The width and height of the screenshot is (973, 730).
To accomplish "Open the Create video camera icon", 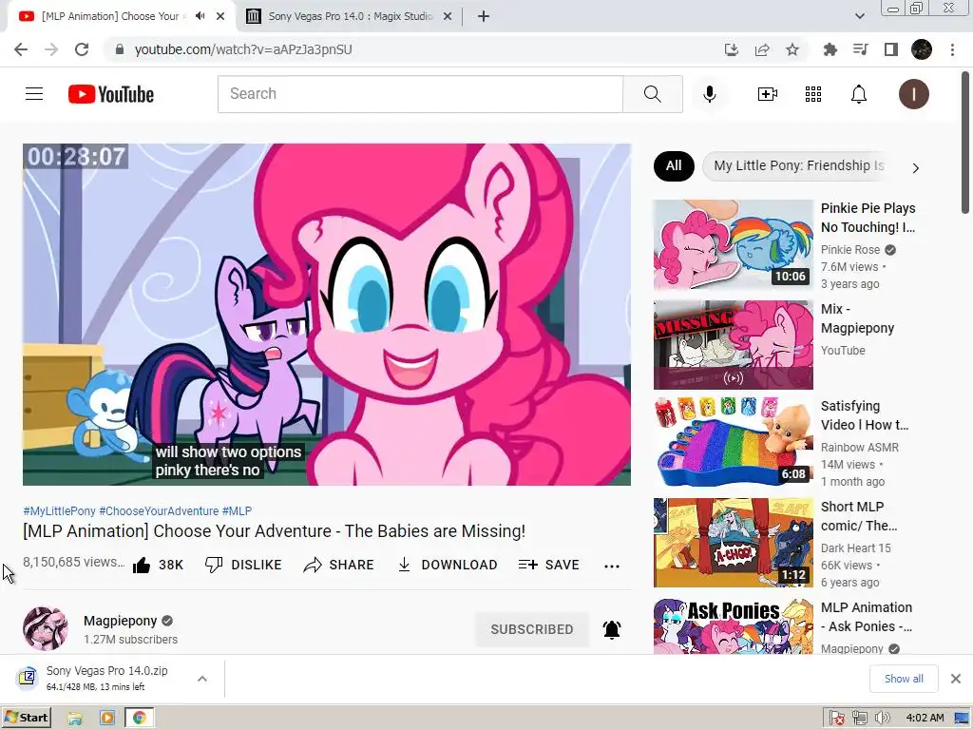I will pyautogui.click(x=767, y=94).
